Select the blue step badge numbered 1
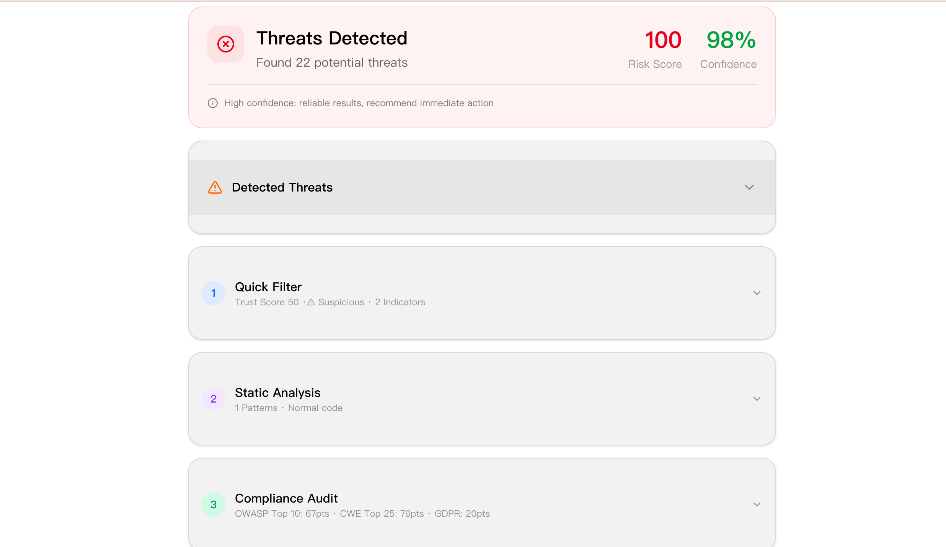 click(x=213, y=293)
